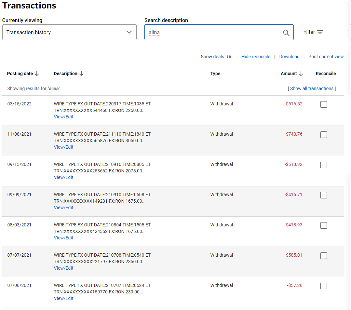Open the Filter options icon
351x310 pixels.
click(320, 32)
